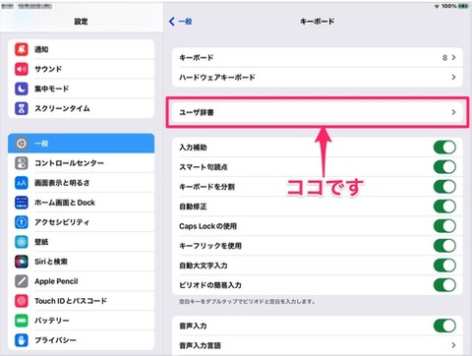472x356 pixels.
Task: Toggle Caps Lockの使用 switch
Action: (x=444, y=226)
